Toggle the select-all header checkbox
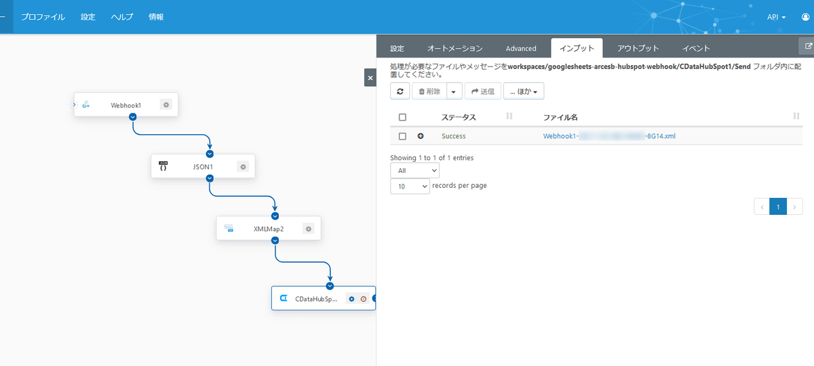 (x=402, y=117)
